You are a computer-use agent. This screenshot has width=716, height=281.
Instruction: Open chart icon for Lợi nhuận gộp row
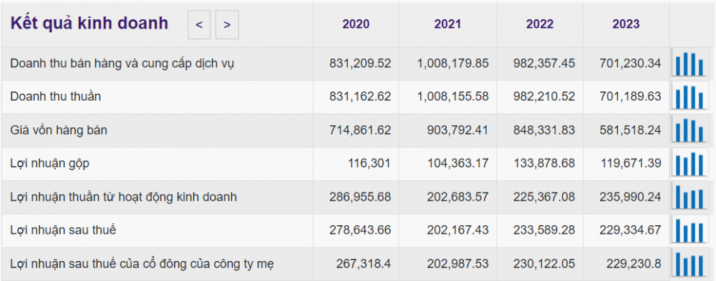pyautogui.click(x=690, y=163)
